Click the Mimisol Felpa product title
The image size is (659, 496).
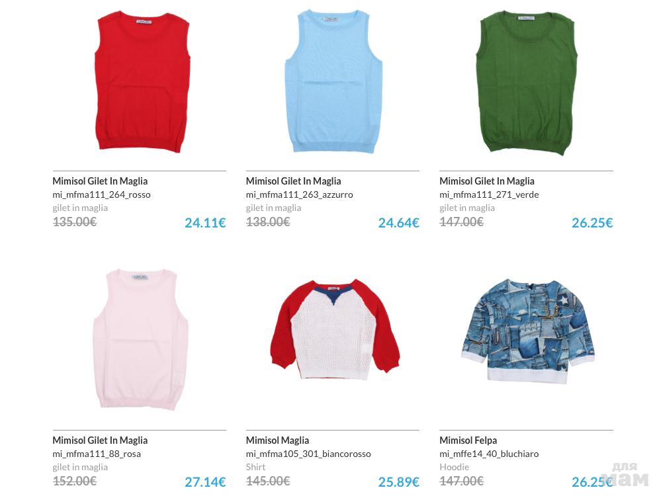(468, 440)
